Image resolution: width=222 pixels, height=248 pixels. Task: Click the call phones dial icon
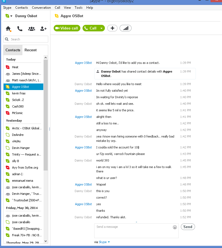(x=20, y=29)
